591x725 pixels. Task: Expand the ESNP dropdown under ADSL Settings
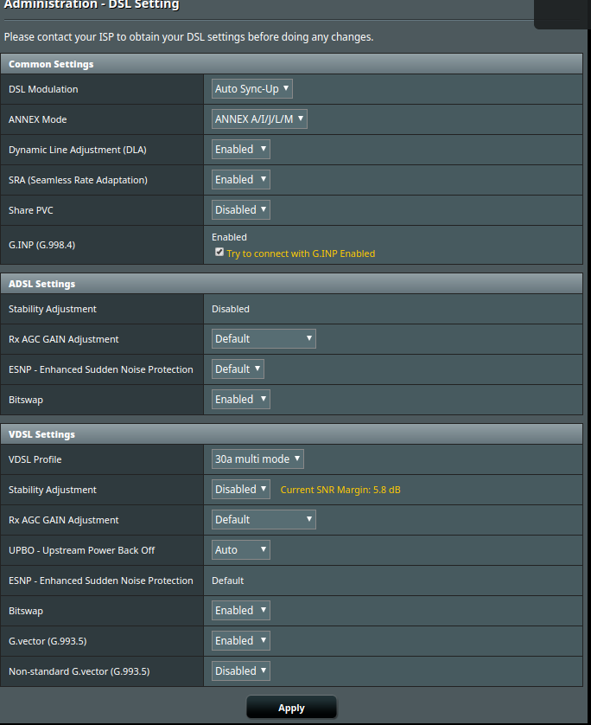point(238,369)
